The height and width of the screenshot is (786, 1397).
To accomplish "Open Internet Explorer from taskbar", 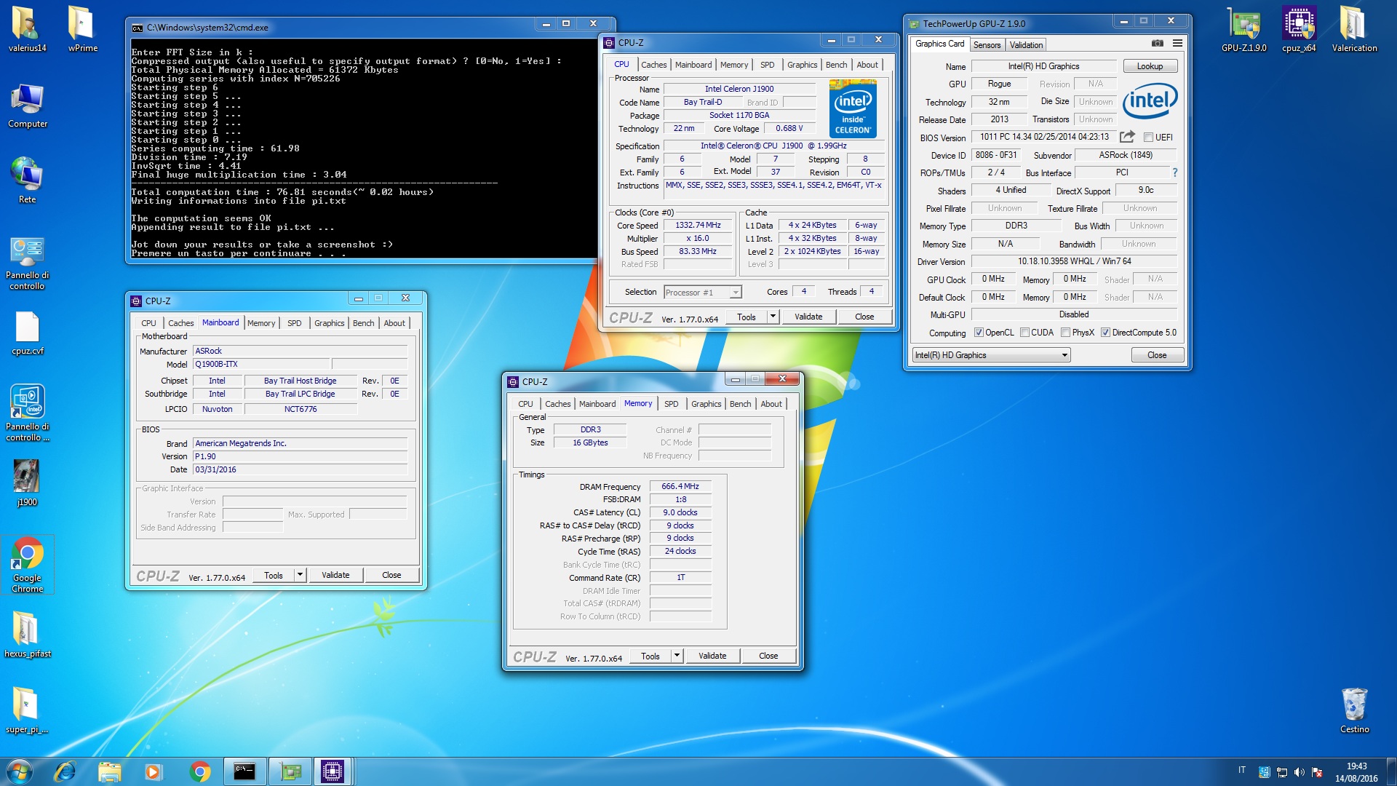I will (65, 771).
